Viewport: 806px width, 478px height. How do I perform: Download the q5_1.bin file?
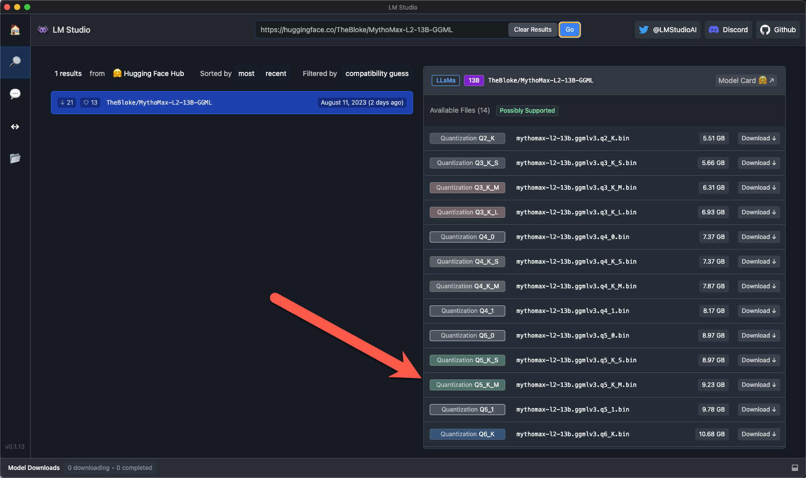pos(759,410)
